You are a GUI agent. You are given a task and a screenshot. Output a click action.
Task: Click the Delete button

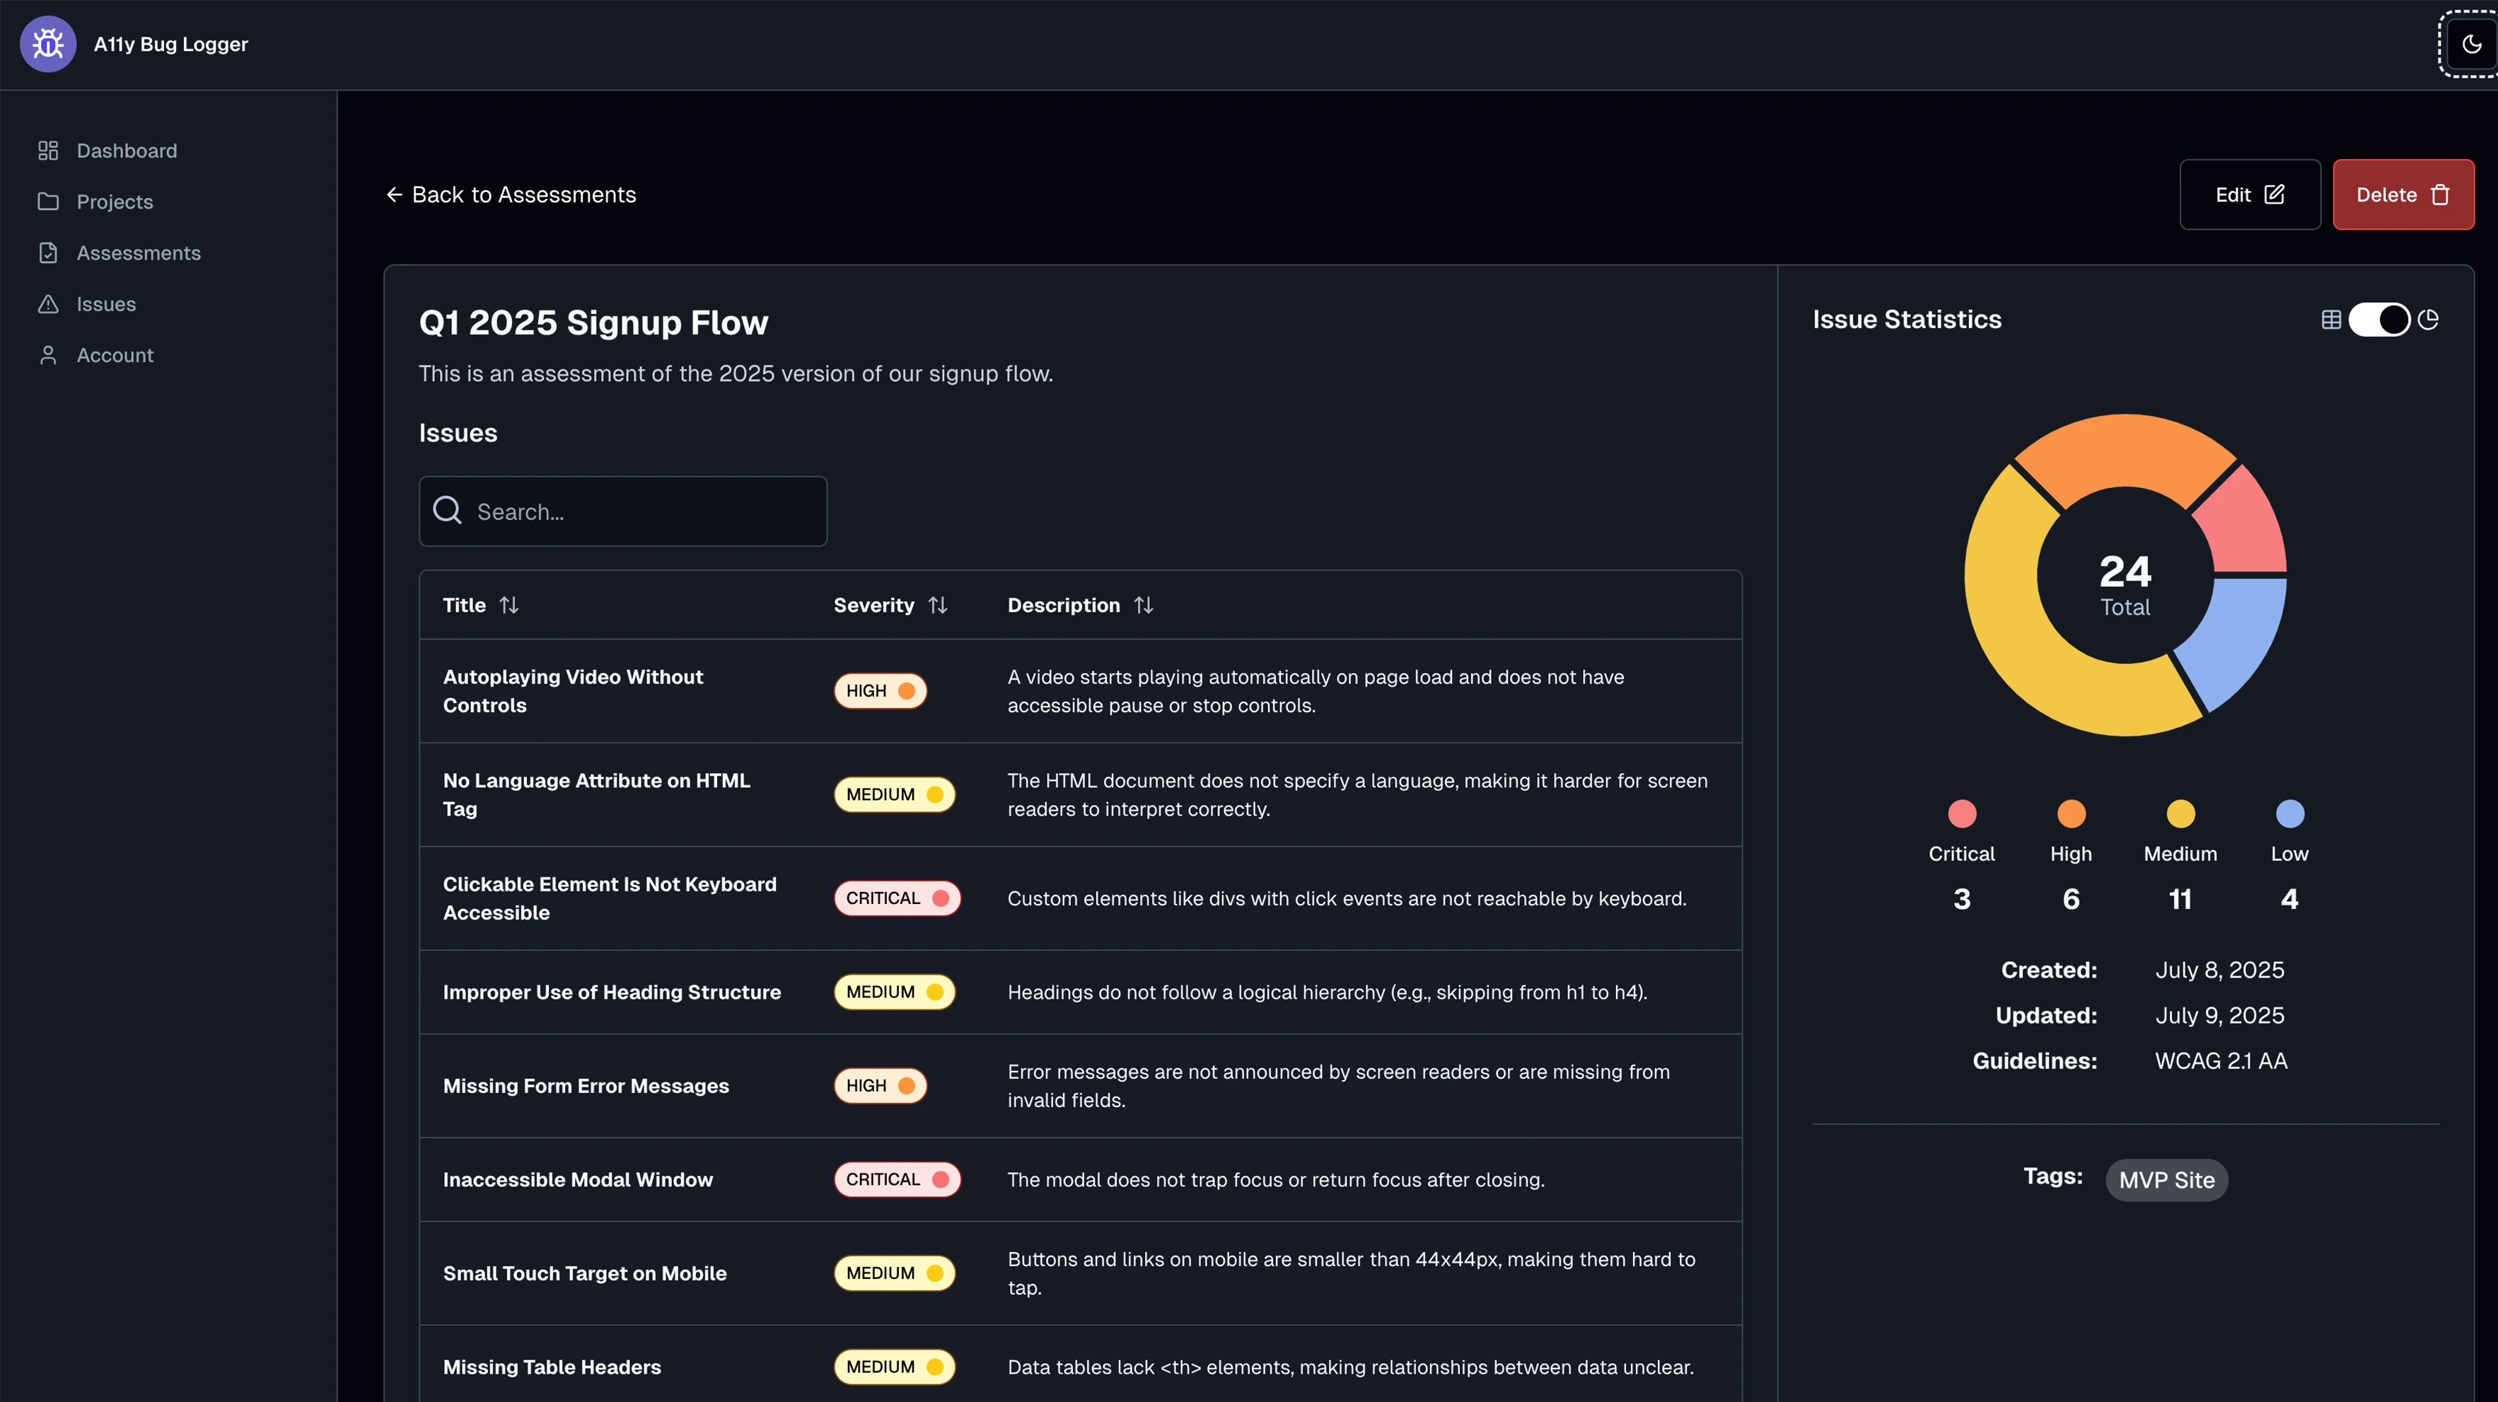[x=2403, y=195]
